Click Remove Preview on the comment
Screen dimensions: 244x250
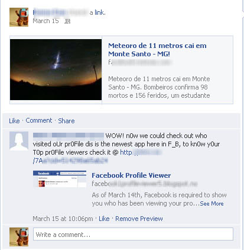(x=139, y=219)
